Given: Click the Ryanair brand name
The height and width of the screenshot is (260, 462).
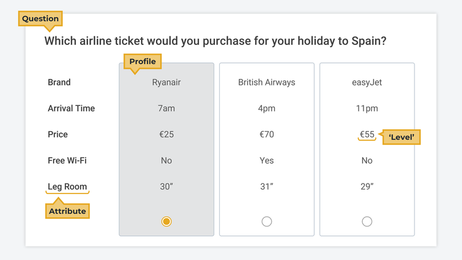Looking at the screenshot, I should 166,82.
